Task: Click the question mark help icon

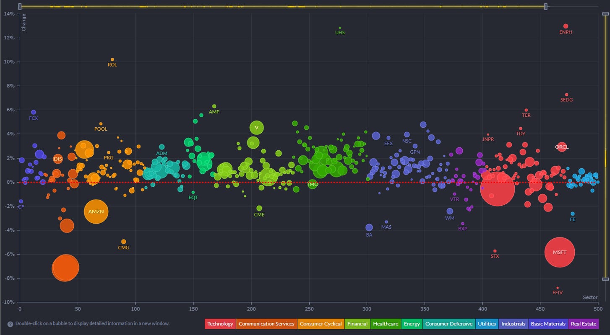Action: (10, 324)
